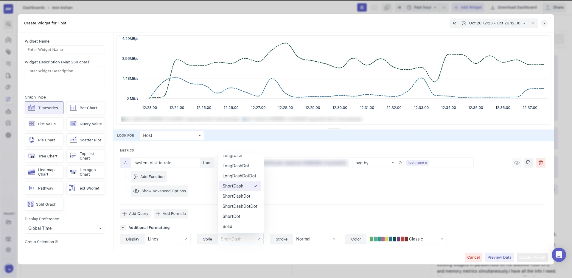Image resolution: width=572 pixels, height=278 pixels.
Task: Duplicate query A with copy icon
Action: [x=529, y=163]
